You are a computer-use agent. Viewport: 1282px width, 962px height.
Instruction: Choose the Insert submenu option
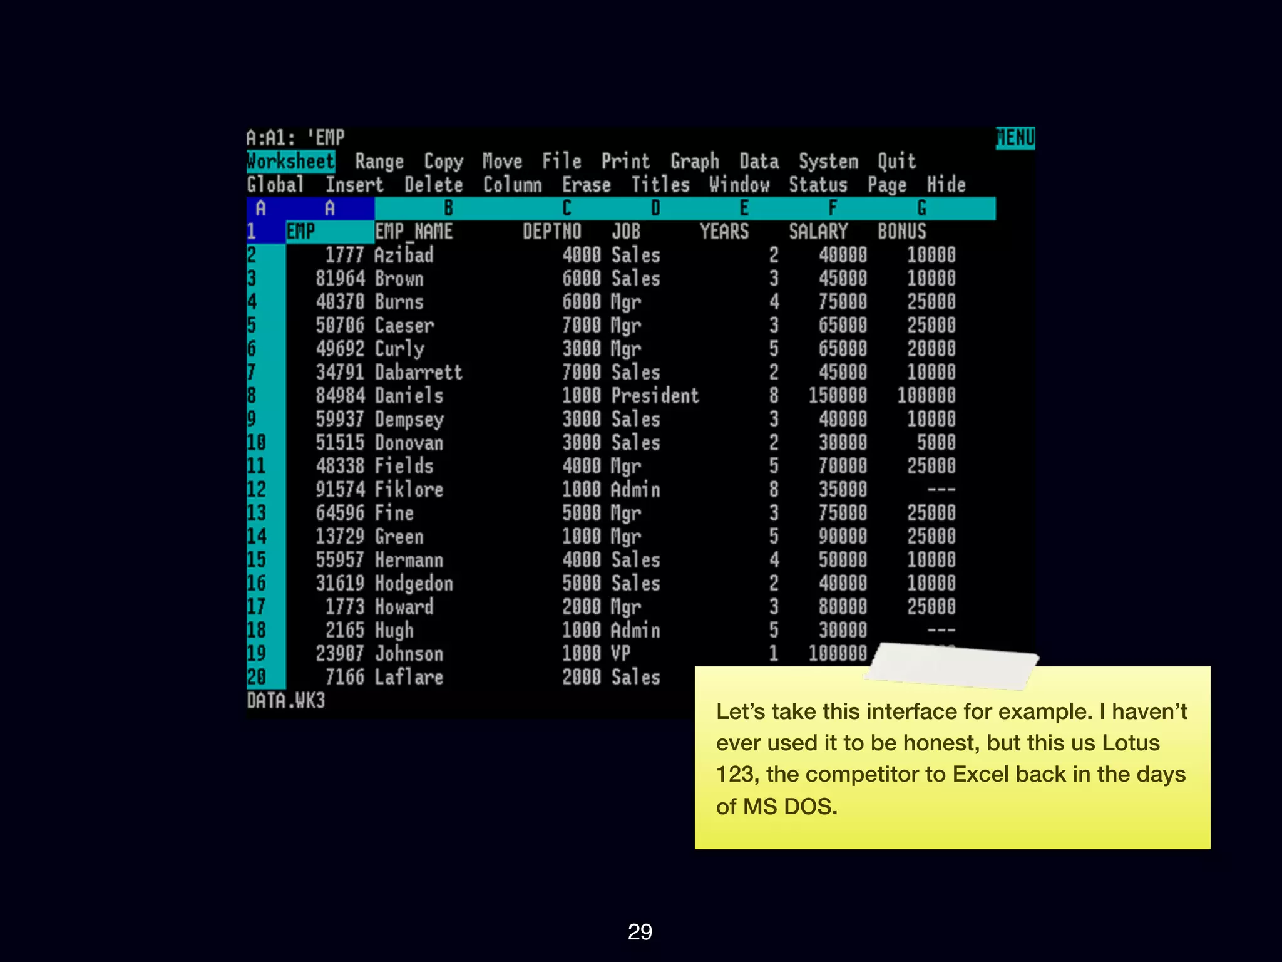click(x=354, y=185)
